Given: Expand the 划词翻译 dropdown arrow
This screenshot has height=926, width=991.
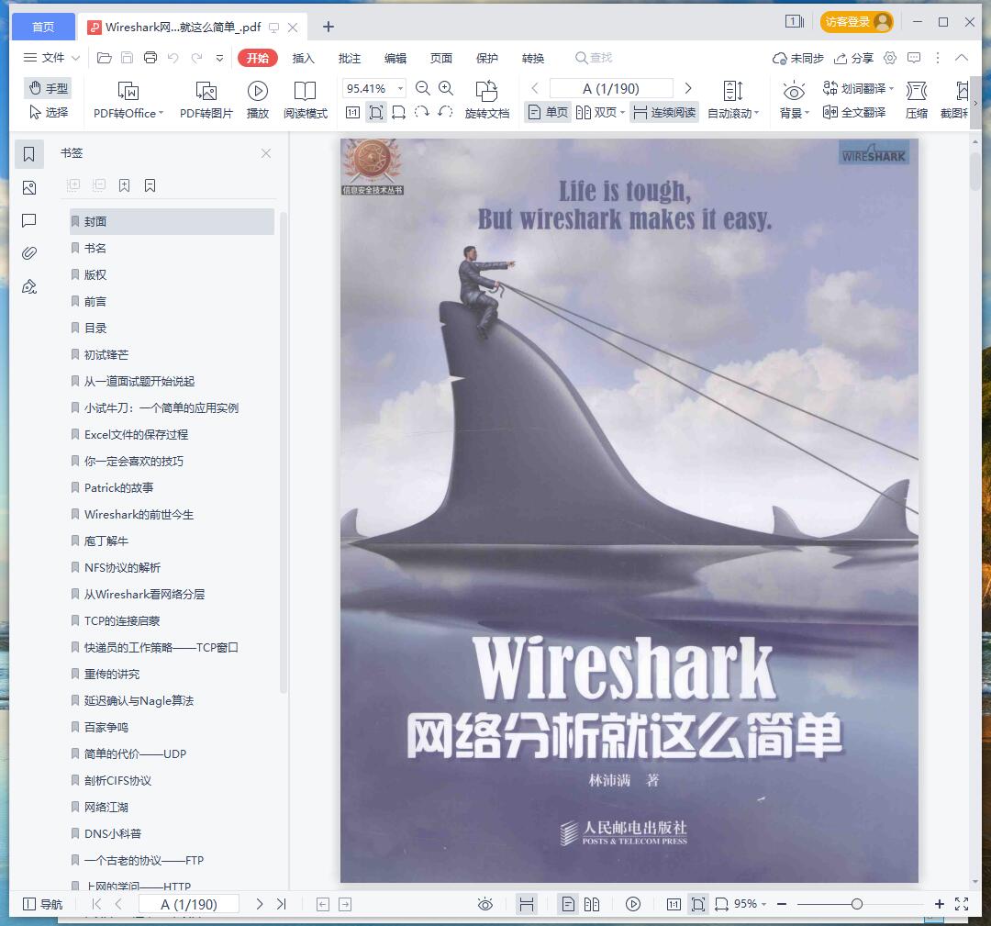Looking at the screenshot, I should tap(891, 88).
